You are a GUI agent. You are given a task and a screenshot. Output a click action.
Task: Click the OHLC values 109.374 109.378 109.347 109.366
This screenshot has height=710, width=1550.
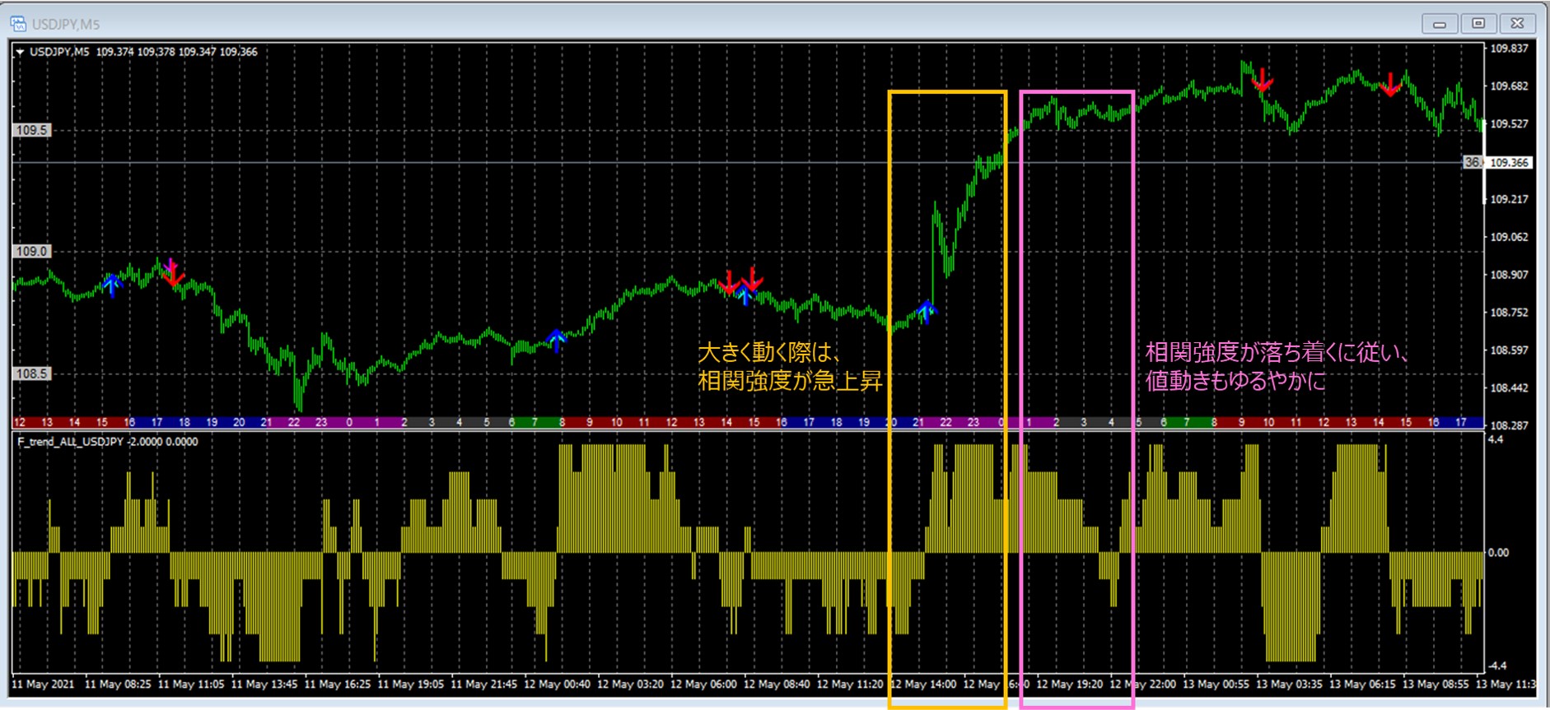click(x=177, y=52)
